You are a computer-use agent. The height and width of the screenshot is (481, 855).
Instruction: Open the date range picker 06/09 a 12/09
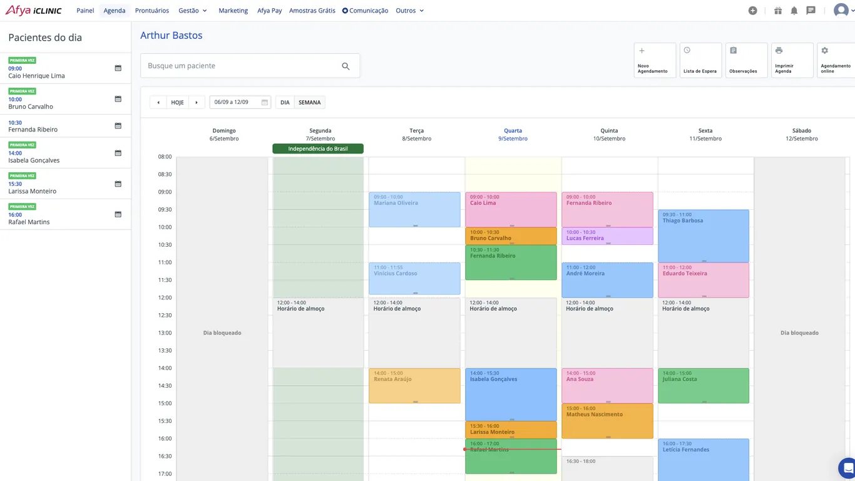240,102
